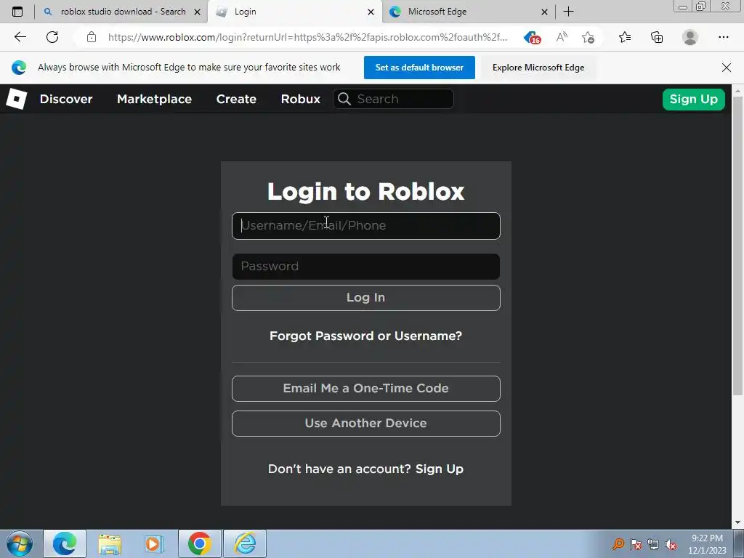Open File Explorer from the taskbar

click(x=110, y=543)
